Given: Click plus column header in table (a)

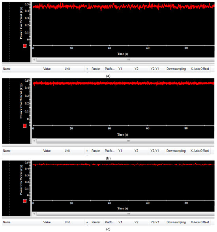Looking at the screenshot, I should [87, 69].
